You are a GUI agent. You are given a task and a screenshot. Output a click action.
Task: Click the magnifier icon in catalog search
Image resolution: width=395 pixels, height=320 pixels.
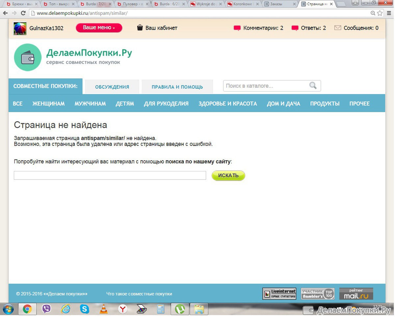(313, 86)
